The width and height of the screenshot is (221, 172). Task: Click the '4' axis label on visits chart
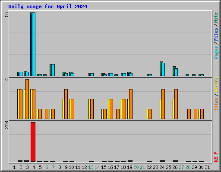pyautogui.click(x=6, y=79)
